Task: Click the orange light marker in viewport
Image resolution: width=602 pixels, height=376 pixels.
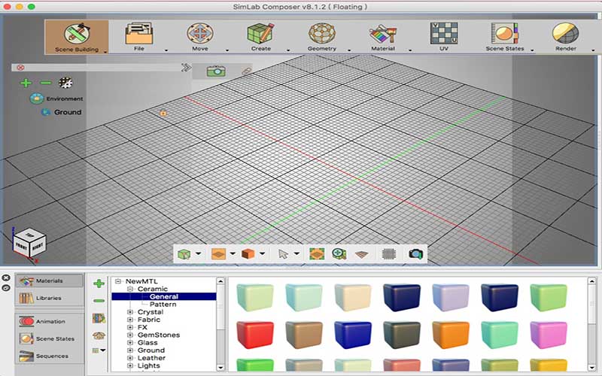Action: click(163, 114)
